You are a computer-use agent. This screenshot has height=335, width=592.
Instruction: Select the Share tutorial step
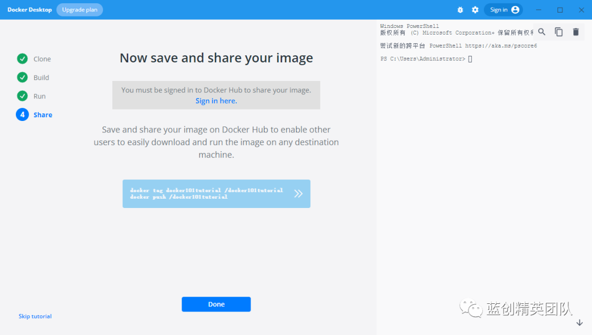point(43,115)
